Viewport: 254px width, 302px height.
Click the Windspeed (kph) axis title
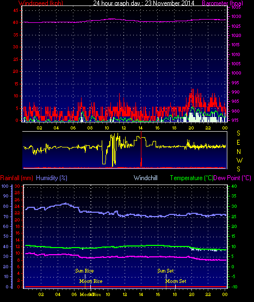(x=41, y=3)
